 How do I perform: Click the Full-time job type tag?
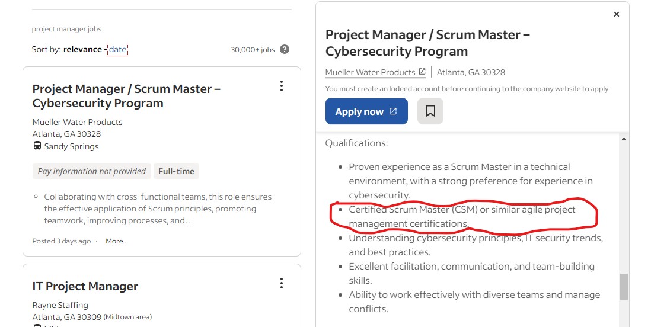(176, 171)
